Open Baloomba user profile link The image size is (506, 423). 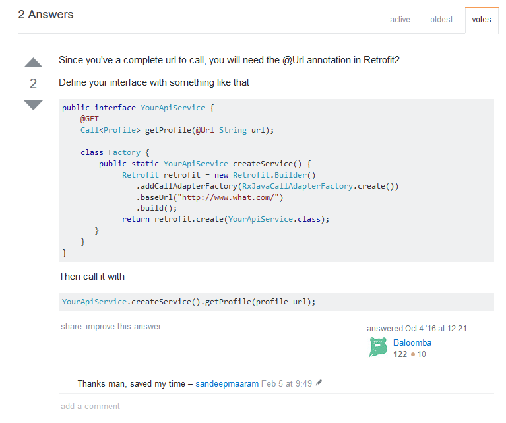tap(412, 342)
